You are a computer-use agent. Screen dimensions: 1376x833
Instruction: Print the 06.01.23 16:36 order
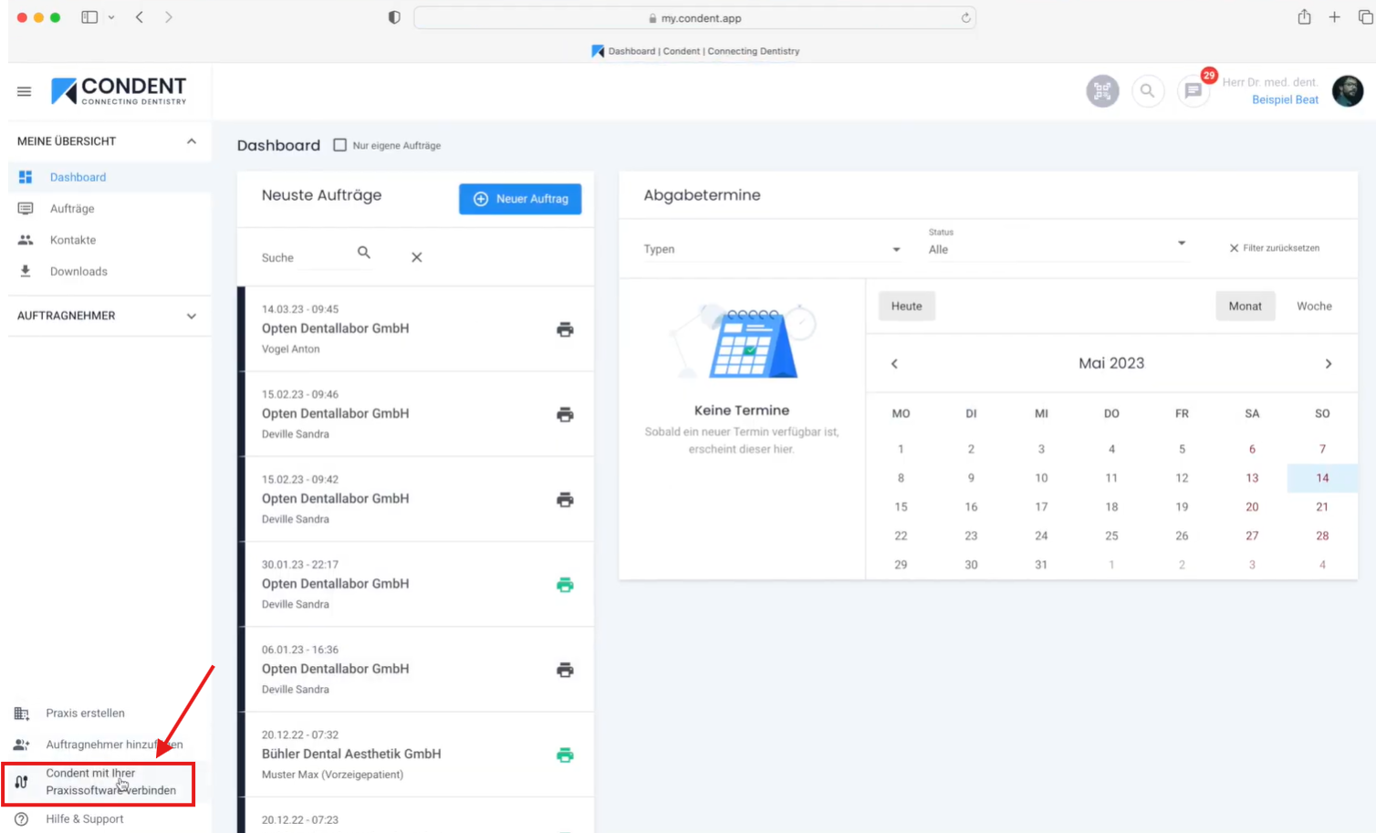coord(565,670)
